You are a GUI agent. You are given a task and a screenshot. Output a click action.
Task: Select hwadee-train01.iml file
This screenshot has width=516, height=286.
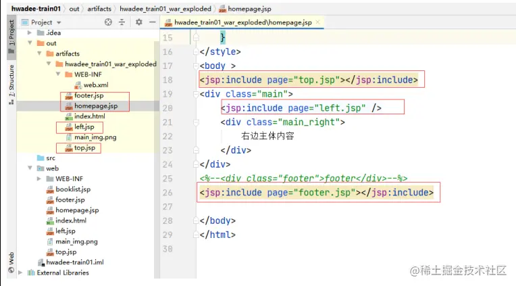75,262
